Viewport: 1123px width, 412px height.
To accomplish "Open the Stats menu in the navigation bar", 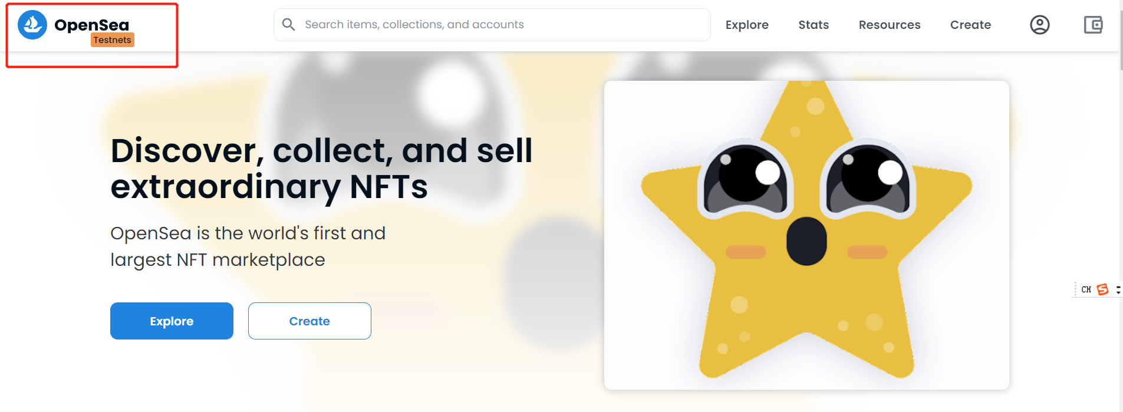I will pyautogui.click(x=814, y=25).
